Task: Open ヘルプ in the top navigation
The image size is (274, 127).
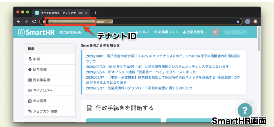Action: [x=142, y=32]
